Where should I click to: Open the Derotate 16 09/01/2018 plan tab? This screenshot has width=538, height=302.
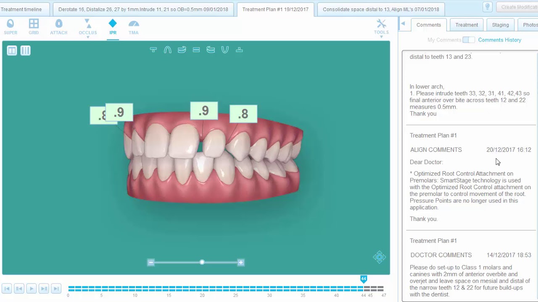pyautogui.click(x=143, y=9)
